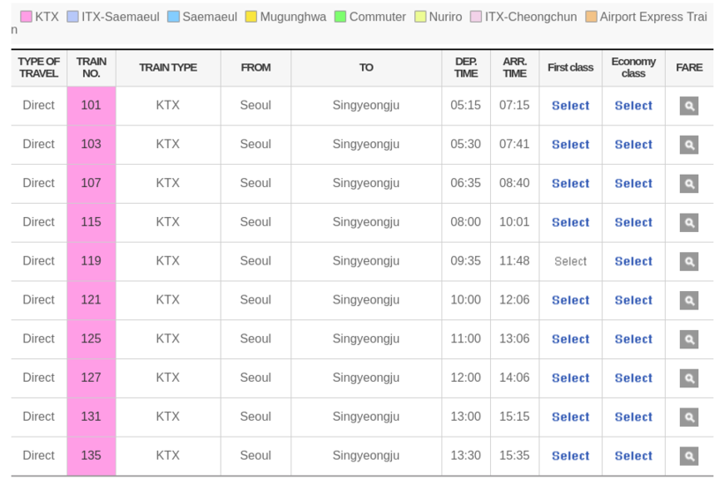
Task: Pick First class on train 125
Action: click(x=570, y=339)
